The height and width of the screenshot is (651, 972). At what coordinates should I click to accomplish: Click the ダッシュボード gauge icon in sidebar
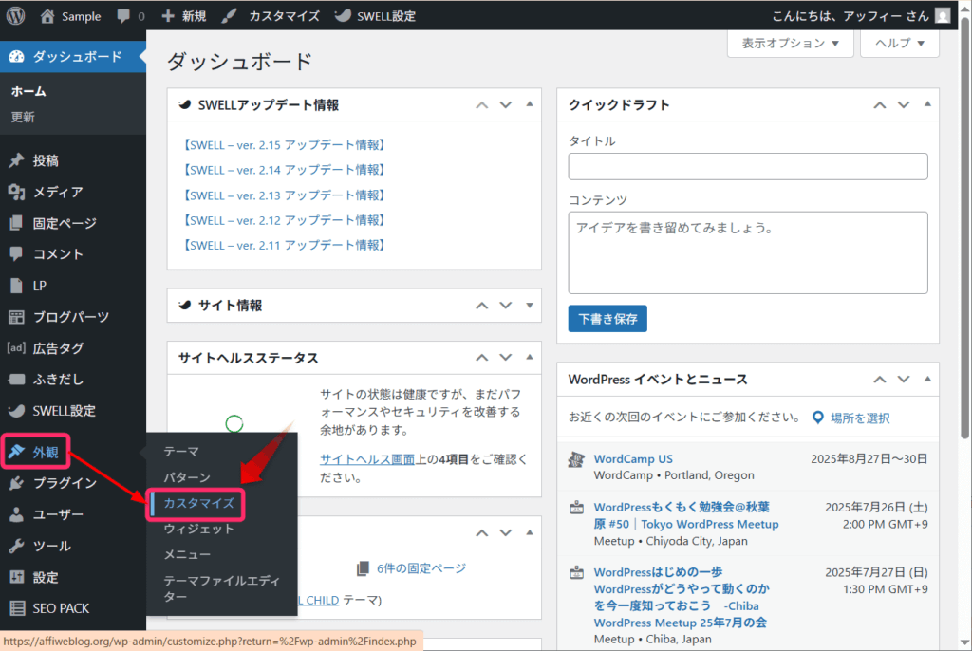[x=17, y=57]
